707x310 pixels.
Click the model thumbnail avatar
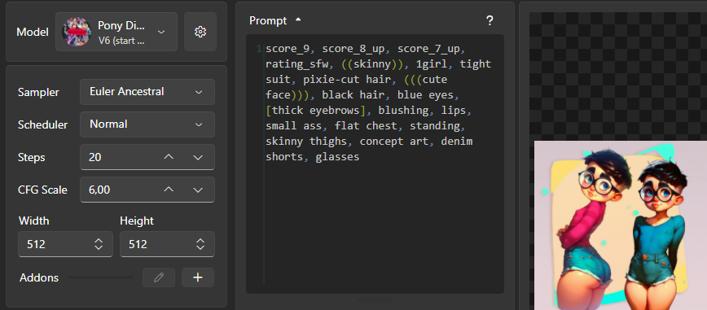click(77, 32)
